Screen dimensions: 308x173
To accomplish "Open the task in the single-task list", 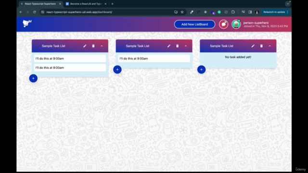I will tap(154, 59).
